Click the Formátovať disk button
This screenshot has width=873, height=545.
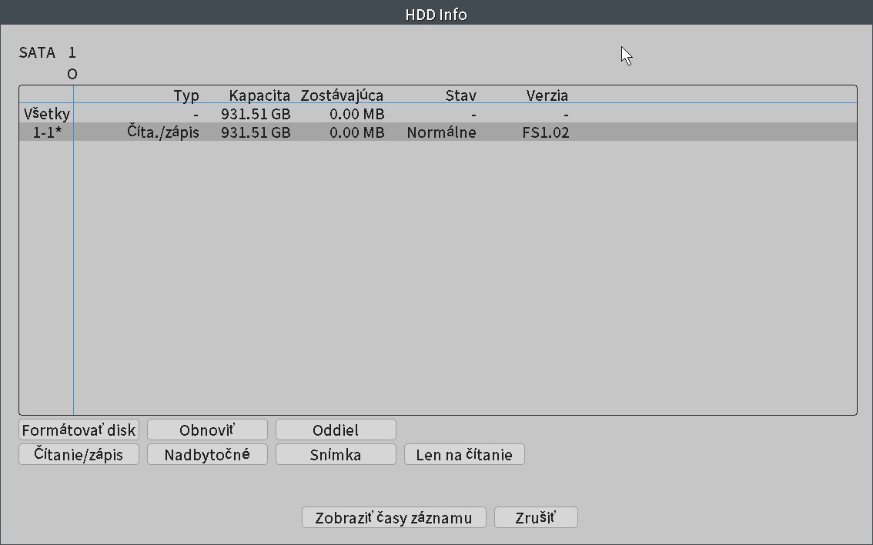pyautogui.click(x=79, y=430)
